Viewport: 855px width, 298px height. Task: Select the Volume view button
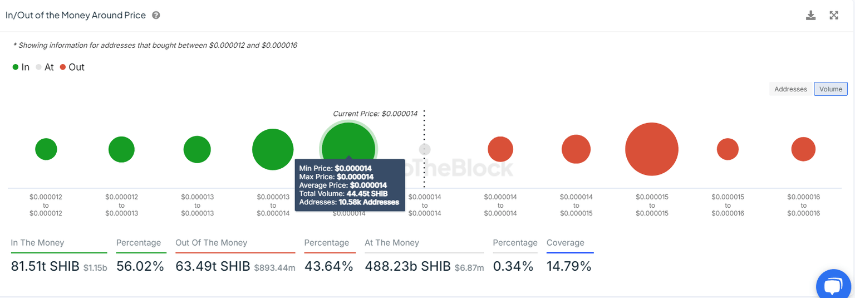pyautogui.click(x=831, y=89)
